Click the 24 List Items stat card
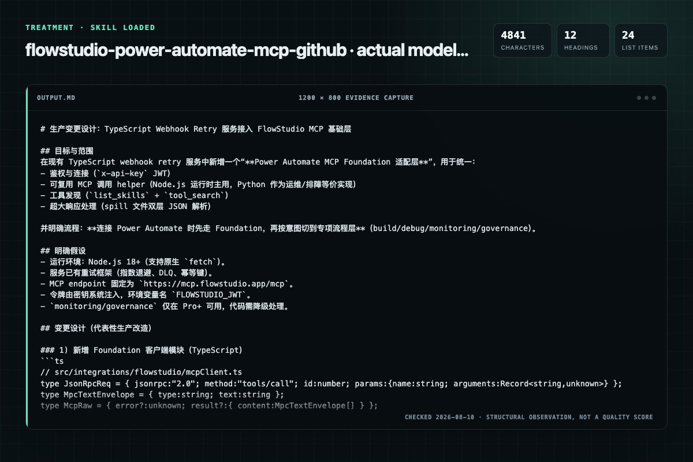This screenshot has height=462, width=693. point(641,40)
